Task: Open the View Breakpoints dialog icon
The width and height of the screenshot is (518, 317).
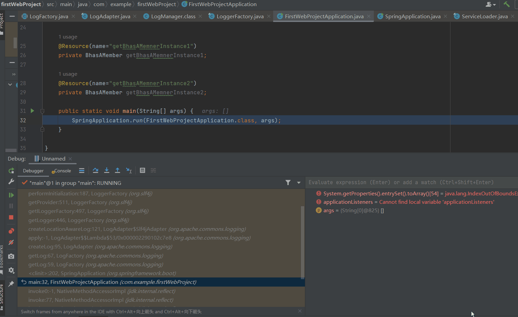Action: click(x=11, y=231)
